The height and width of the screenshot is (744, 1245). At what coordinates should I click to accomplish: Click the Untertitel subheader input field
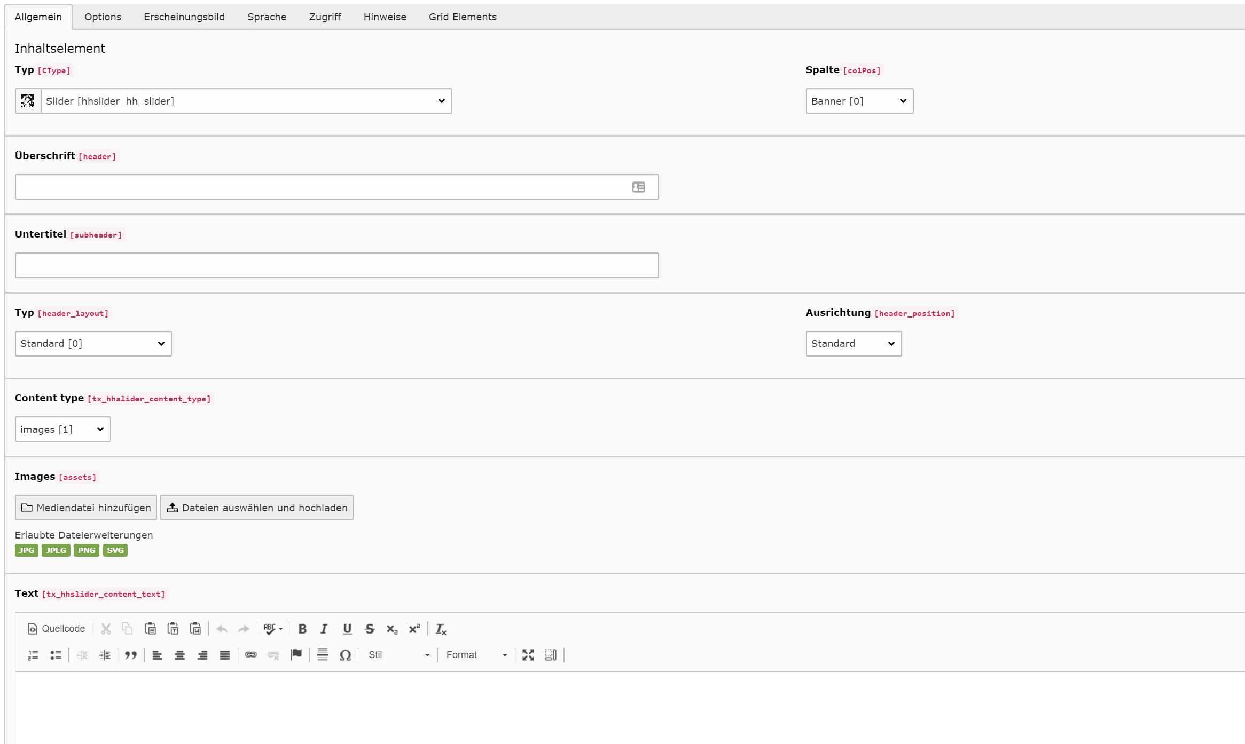[x=336, y=265]
